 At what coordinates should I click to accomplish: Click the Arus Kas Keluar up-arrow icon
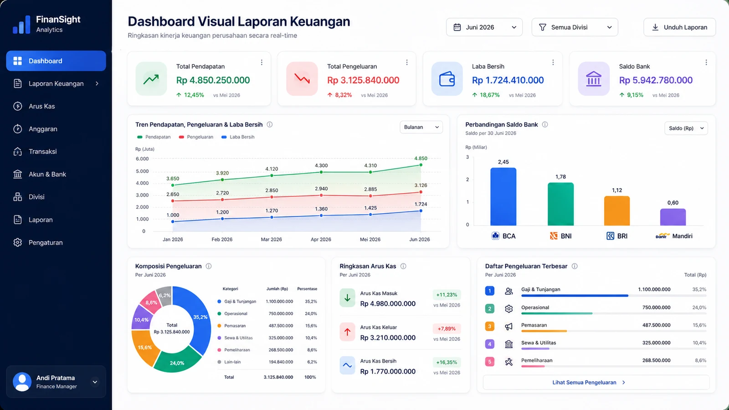348,332
